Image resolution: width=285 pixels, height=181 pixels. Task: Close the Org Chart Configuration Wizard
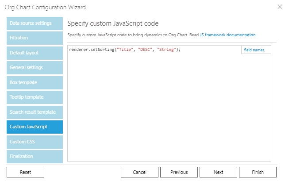(x=280, y=7)
